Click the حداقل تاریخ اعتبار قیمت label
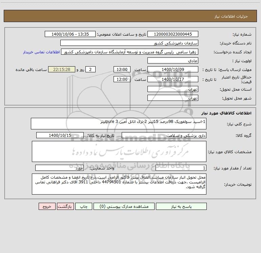This screenshot has height=253, width=261. click(x=237, y=79)
